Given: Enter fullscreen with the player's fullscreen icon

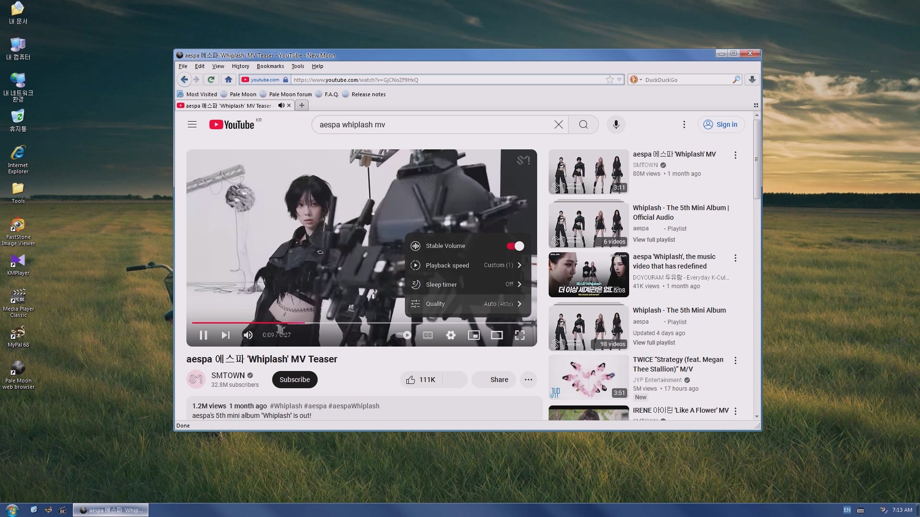Looking at the screenshot, I should pyautogui.click(x=519, y=335).
